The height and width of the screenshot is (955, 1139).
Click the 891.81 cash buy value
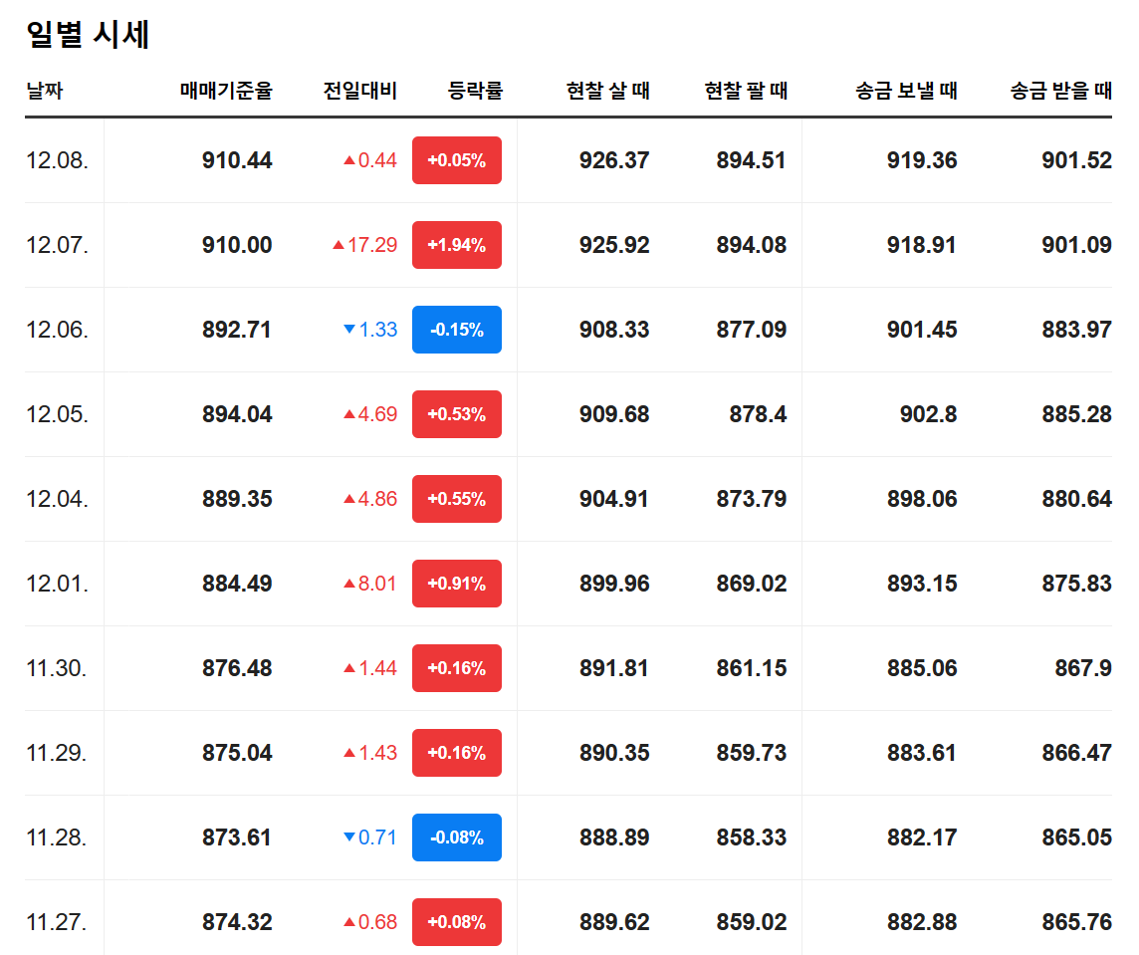click(x=614, y=668)
